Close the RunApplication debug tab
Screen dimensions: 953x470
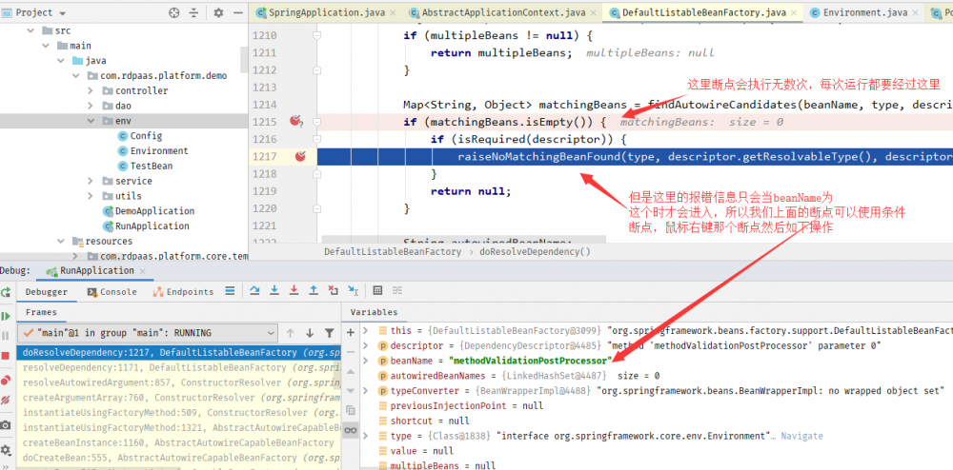[142, 271]
